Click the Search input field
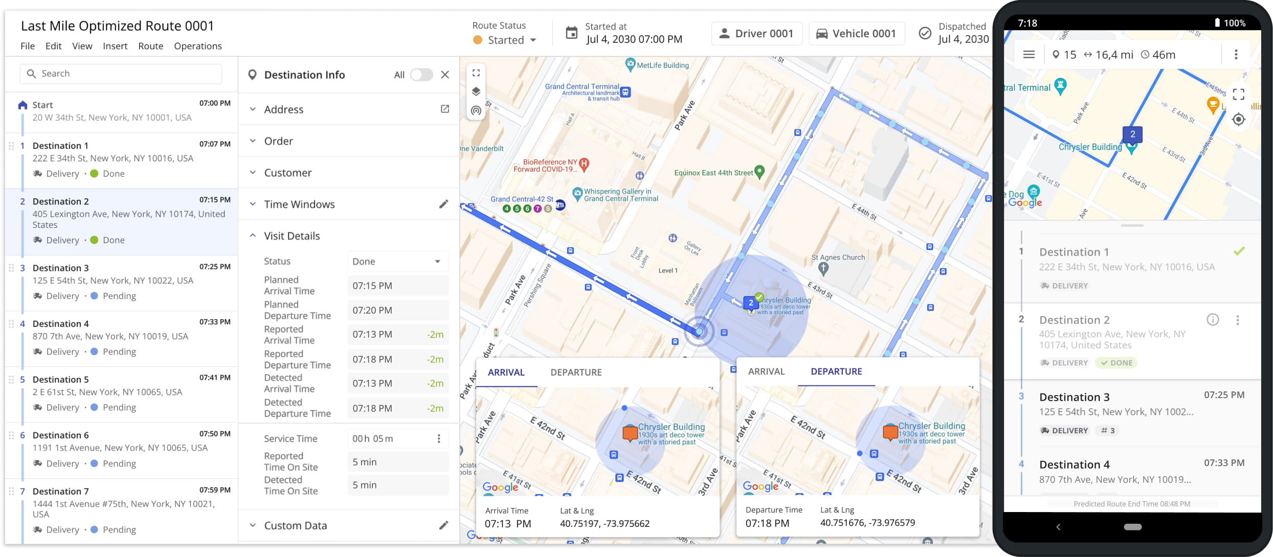Image resolution: width=1273 pixels, height=557 pixels. 121,74
